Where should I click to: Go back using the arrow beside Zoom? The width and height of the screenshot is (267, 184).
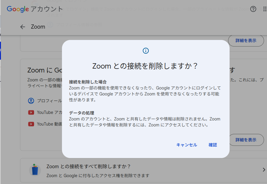23,27
